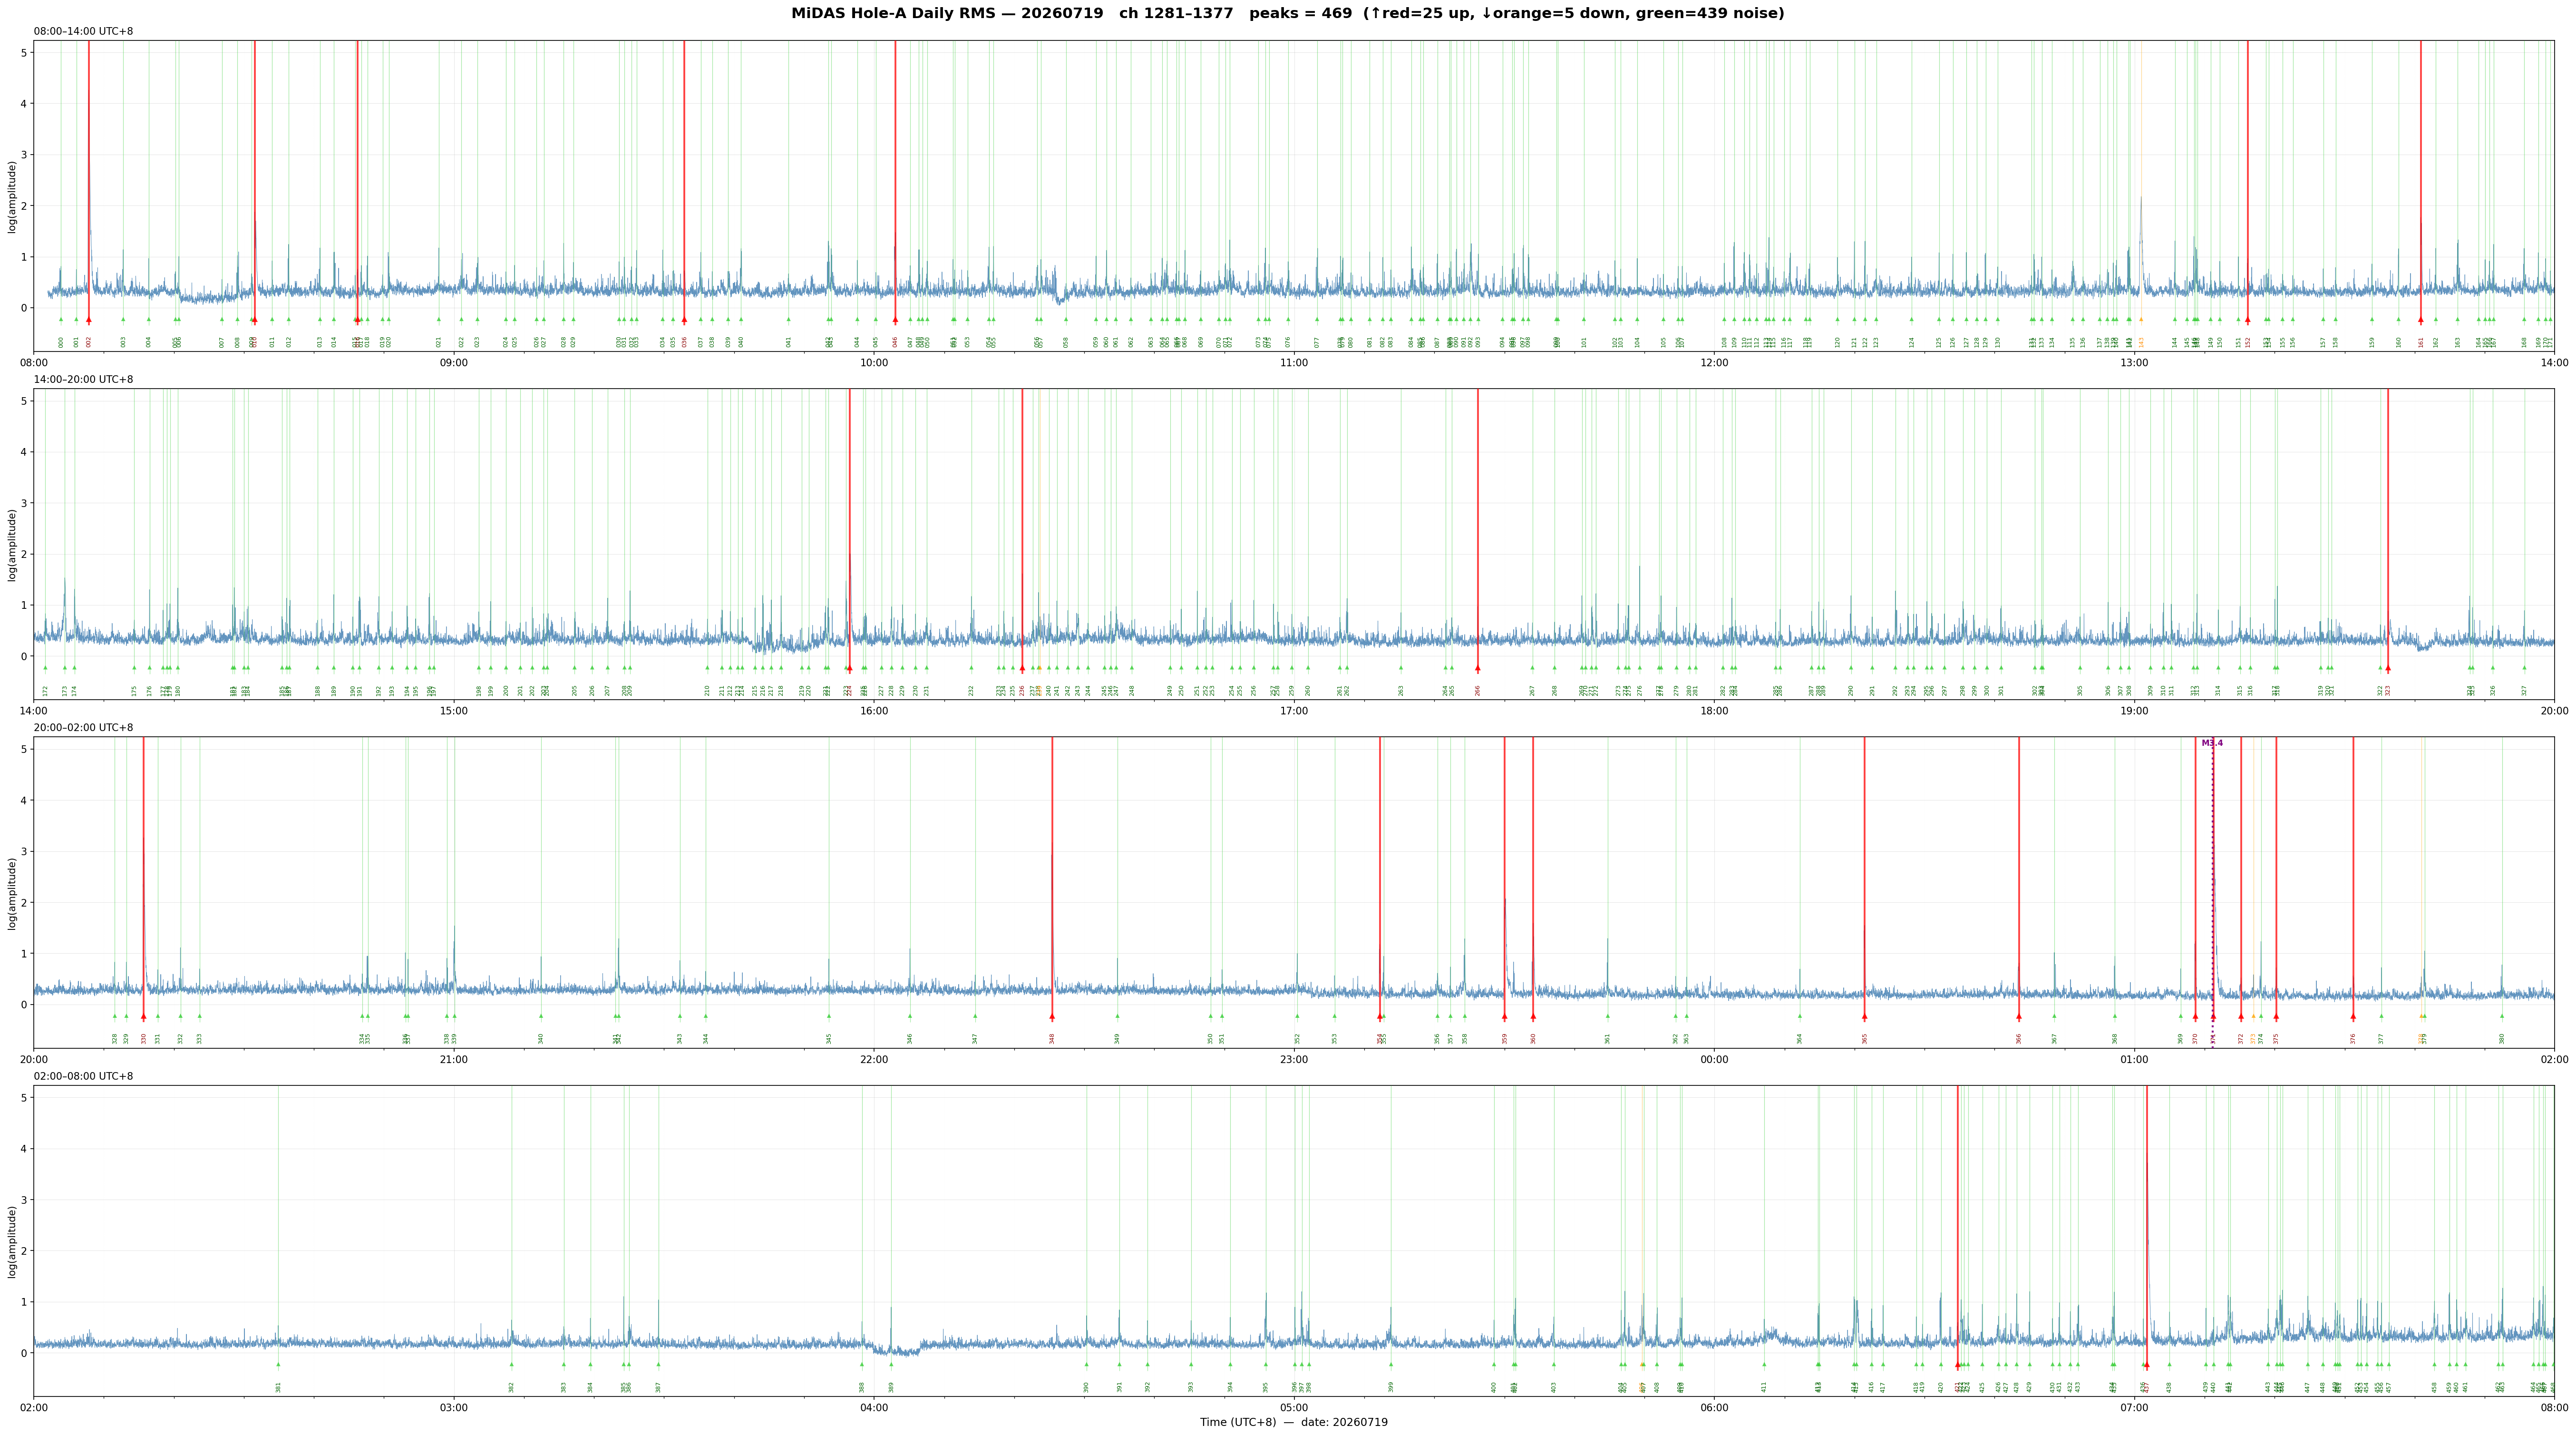Click the MiDAS Hole-A Daily RMS chart title
This screenshot has width=2576, height=1435.
click(x=1288, y=14)
